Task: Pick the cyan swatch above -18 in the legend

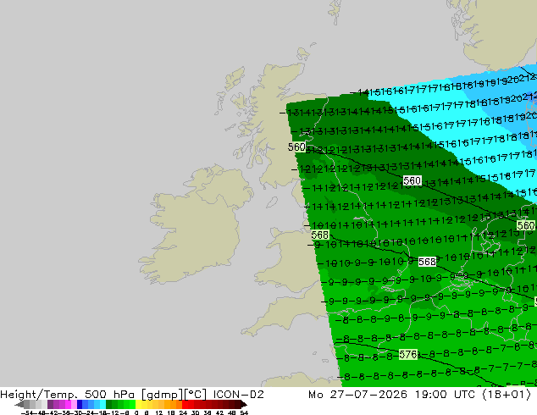Action: [102, 404]
